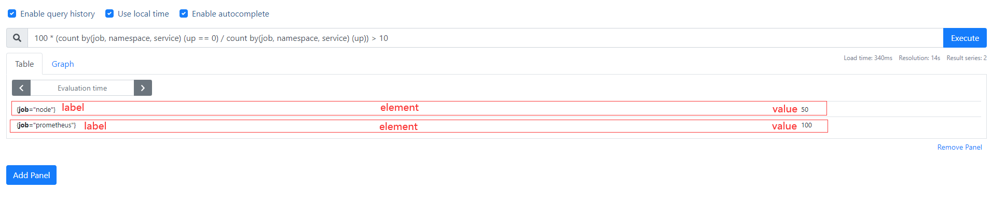This screenshot has width=992, height=218.
Task: Click the Add Panel button
Action: (31, 175)
